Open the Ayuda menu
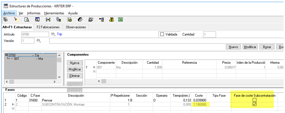This screenshot has height=113, width=285. 73,13
